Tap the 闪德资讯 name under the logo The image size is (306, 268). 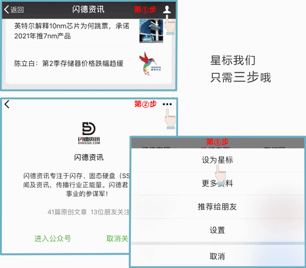(x=89, y=157)
